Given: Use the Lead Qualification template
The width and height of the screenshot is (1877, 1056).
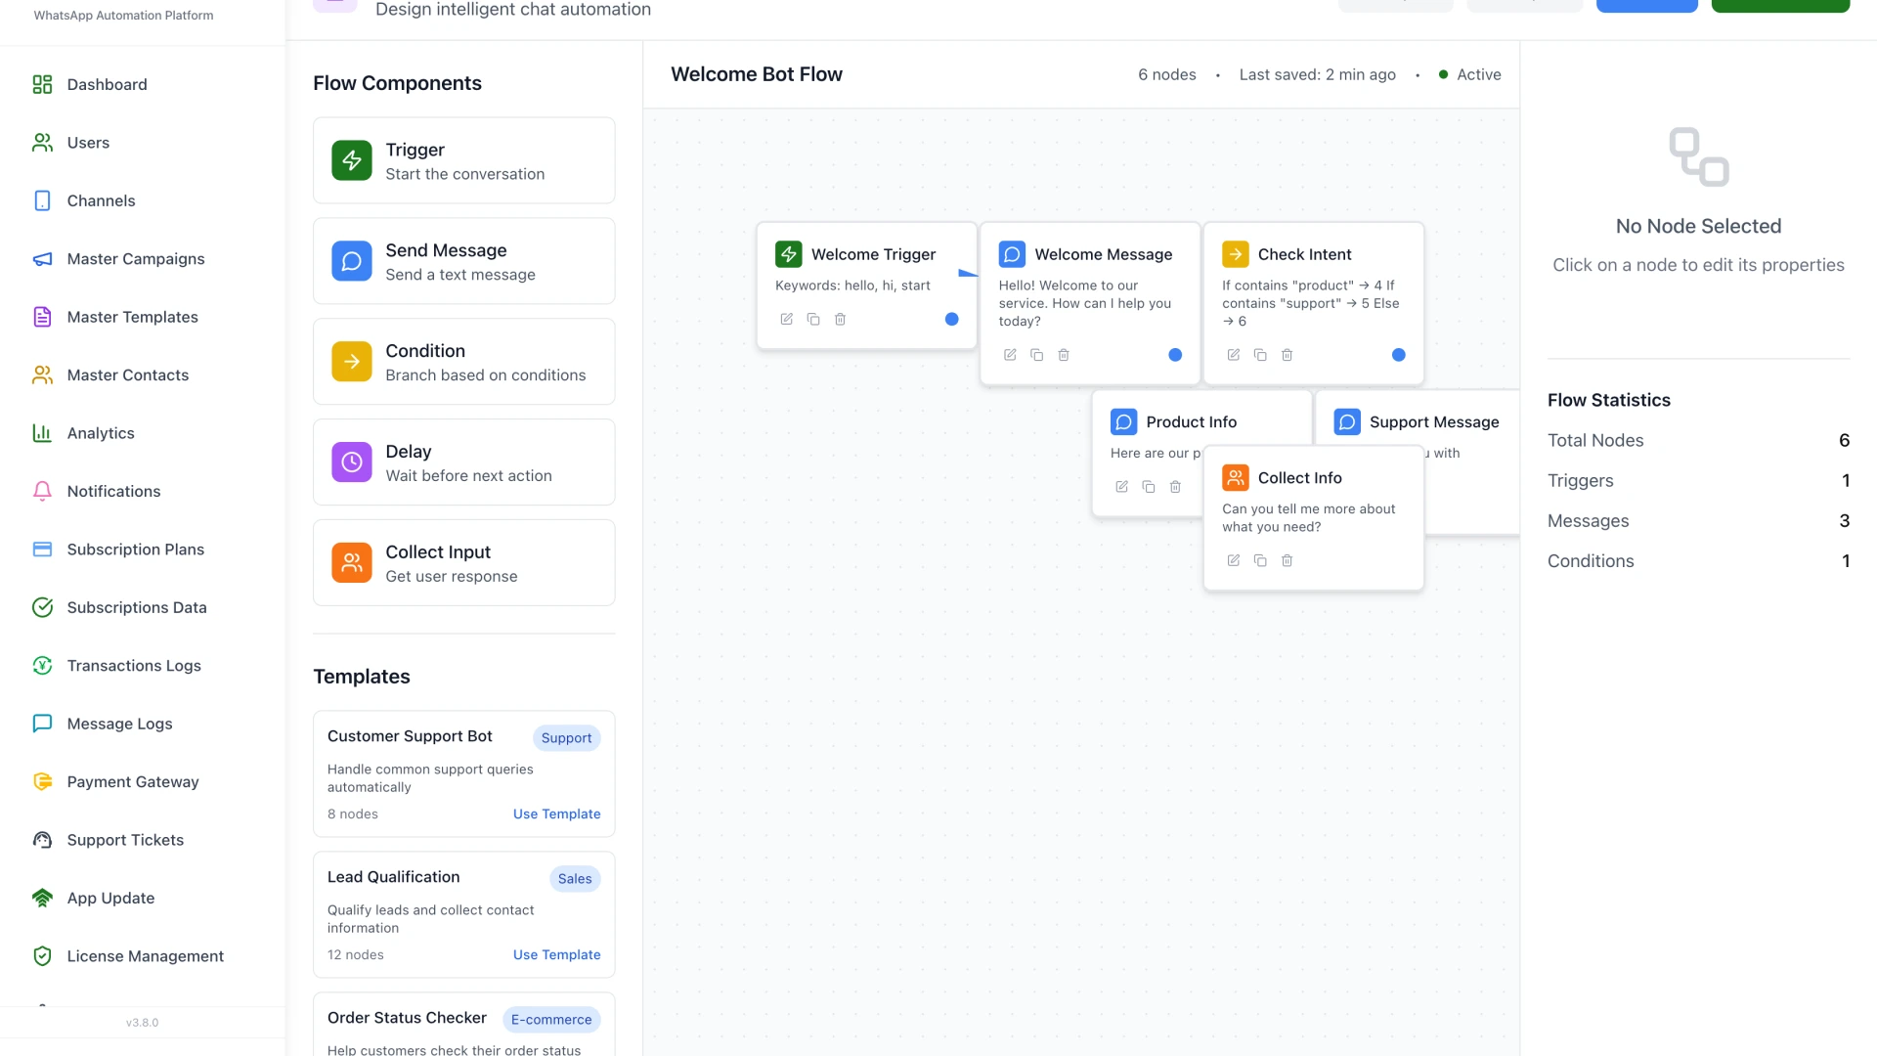Looking at the screenshot, I should pyautogui.click(x=556, y=955).
